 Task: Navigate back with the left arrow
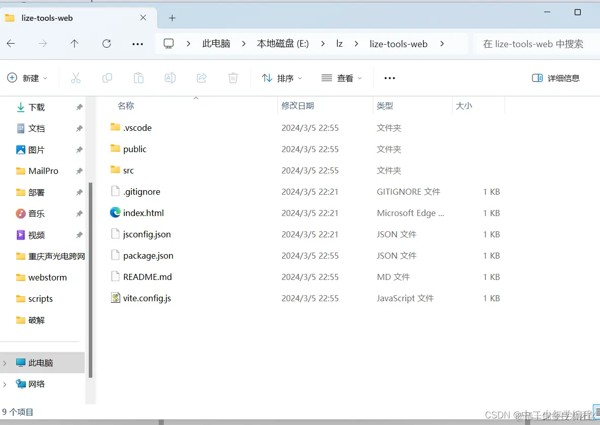pos(11,44)
